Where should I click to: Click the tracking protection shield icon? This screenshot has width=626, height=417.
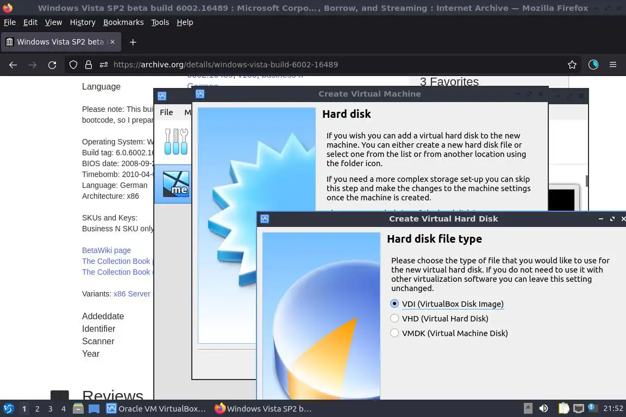click(x=73, y=65)
